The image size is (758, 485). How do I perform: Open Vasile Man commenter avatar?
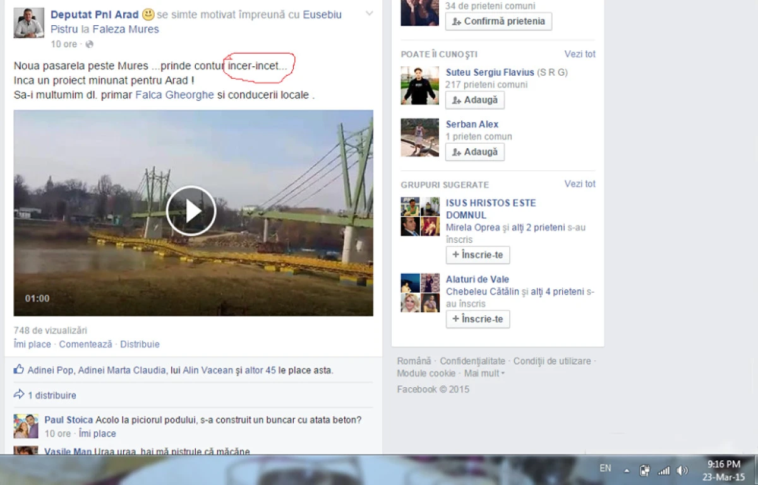tap(26, 450)
